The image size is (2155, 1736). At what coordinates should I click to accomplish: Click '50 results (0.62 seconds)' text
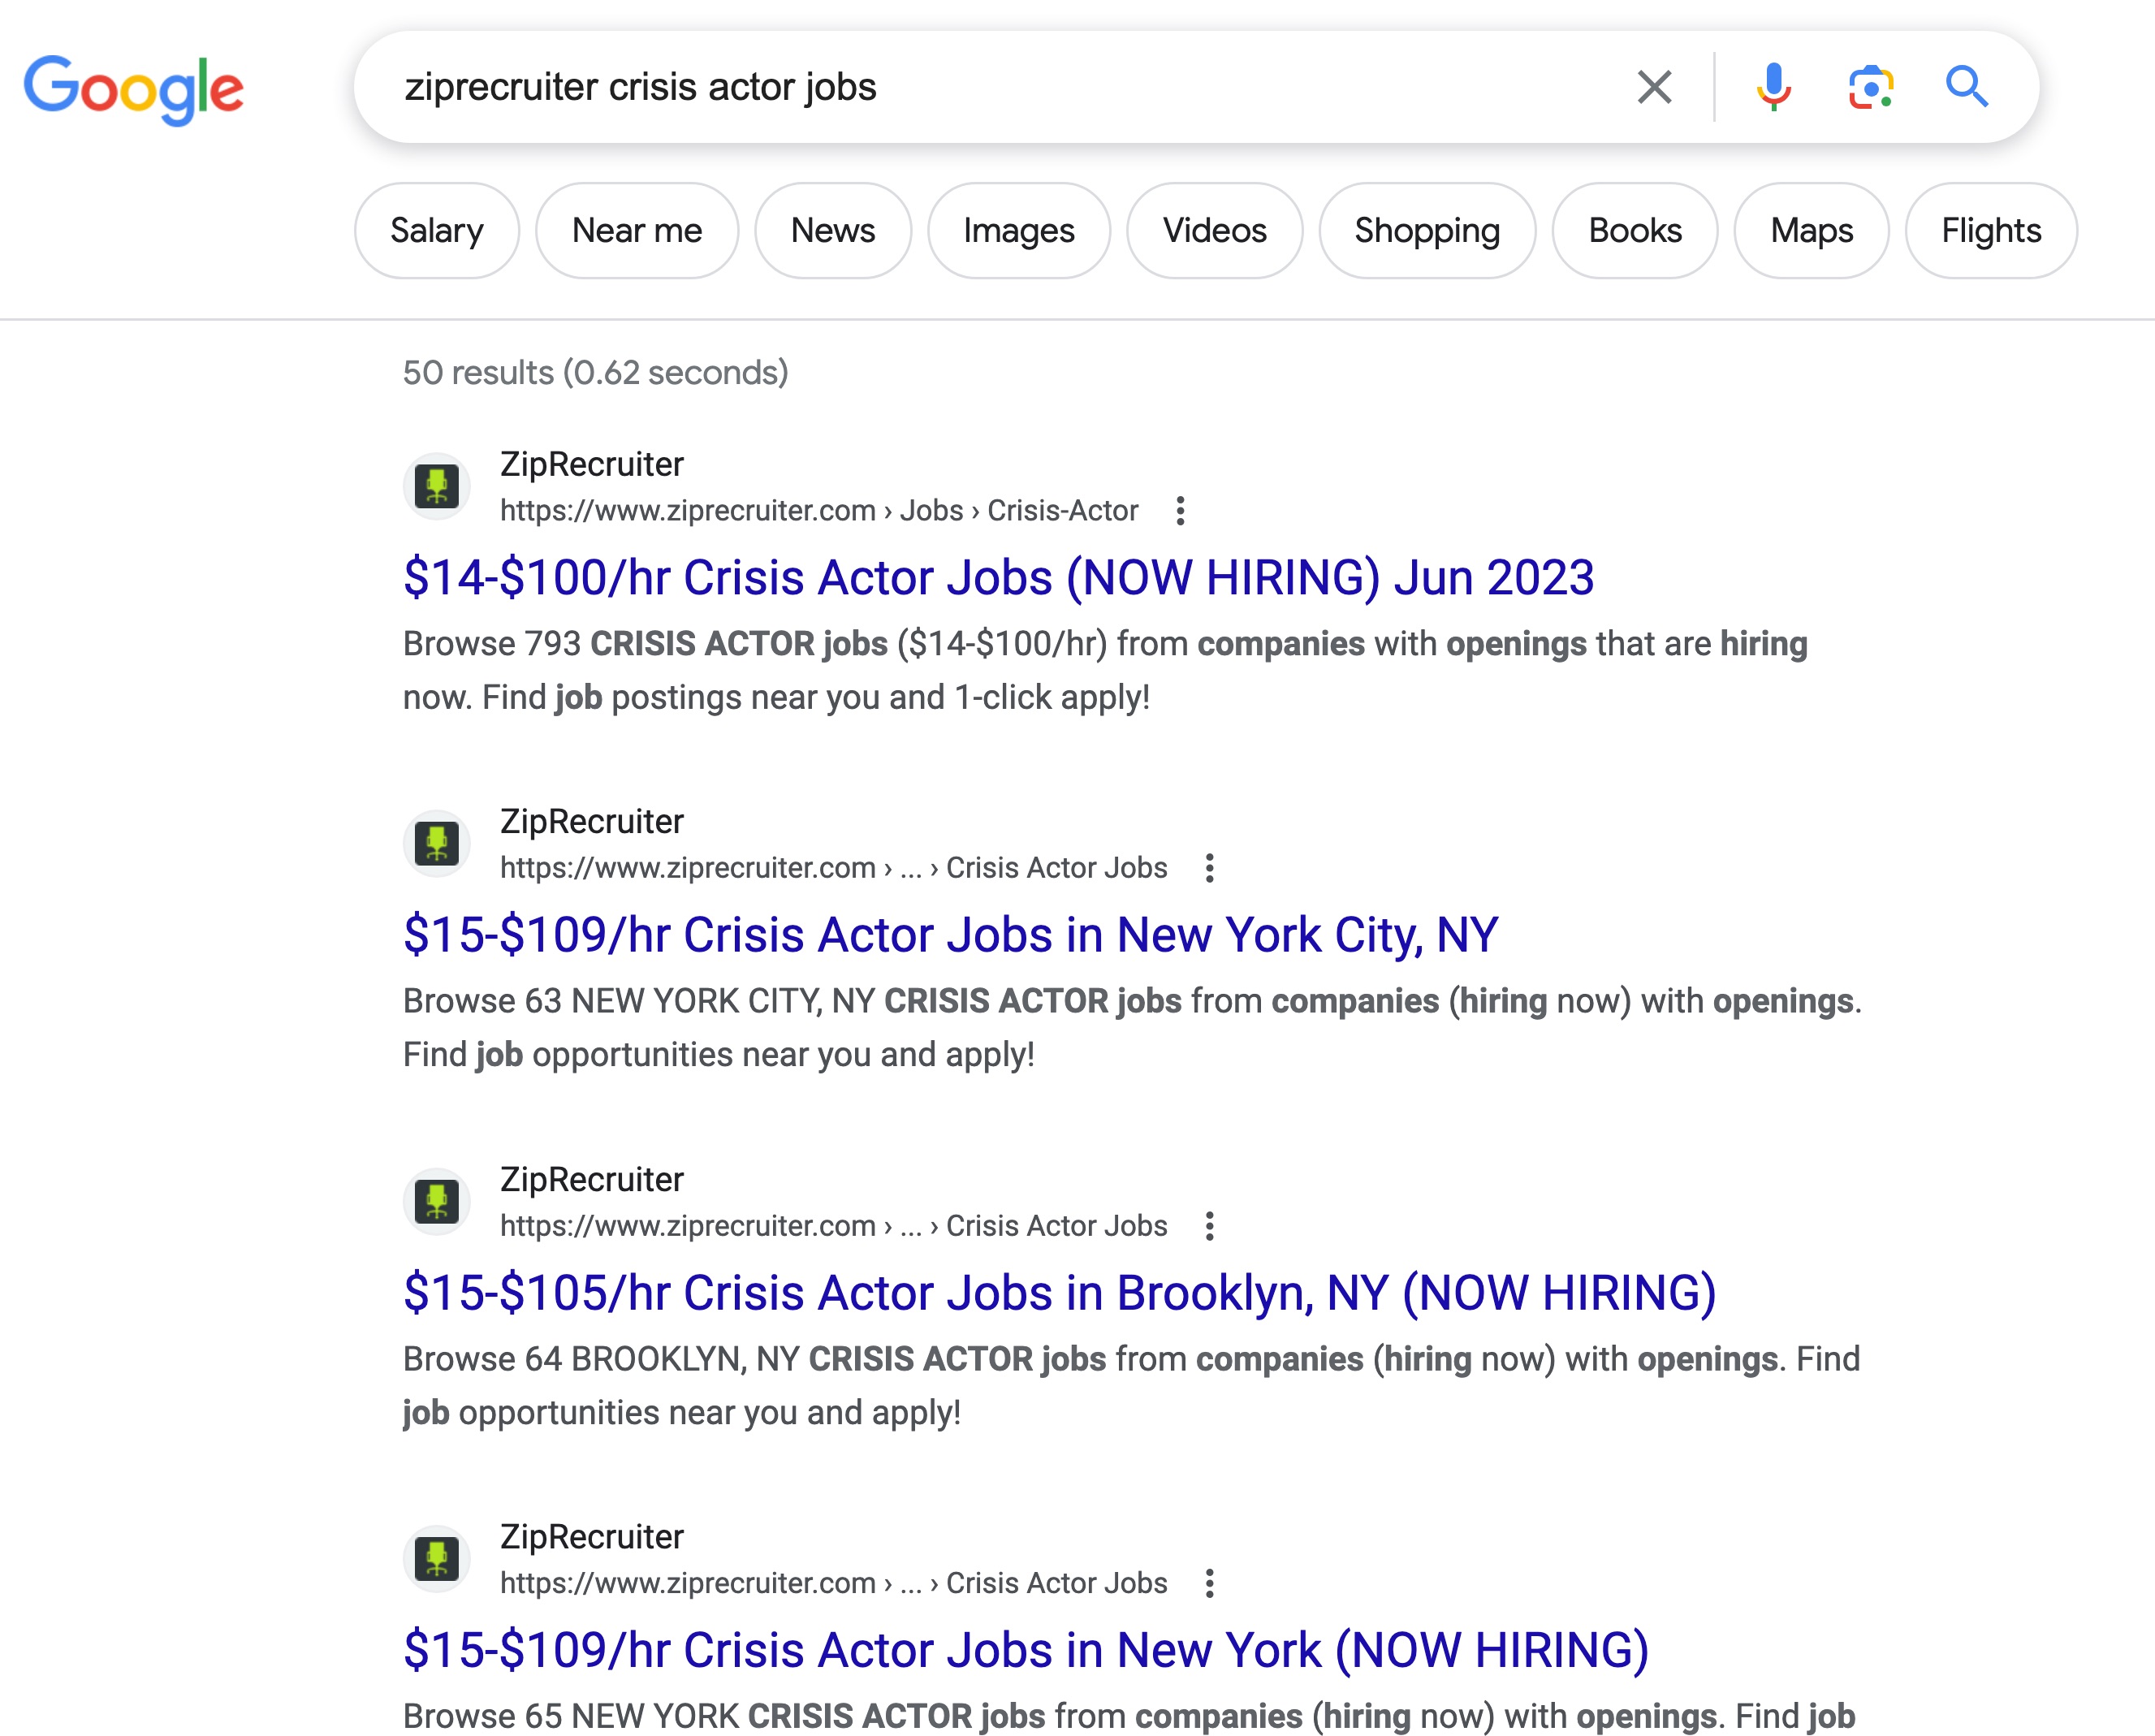(596, 373)
